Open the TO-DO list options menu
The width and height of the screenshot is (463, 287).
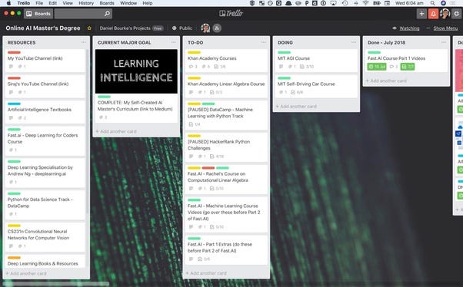(263, 42)
